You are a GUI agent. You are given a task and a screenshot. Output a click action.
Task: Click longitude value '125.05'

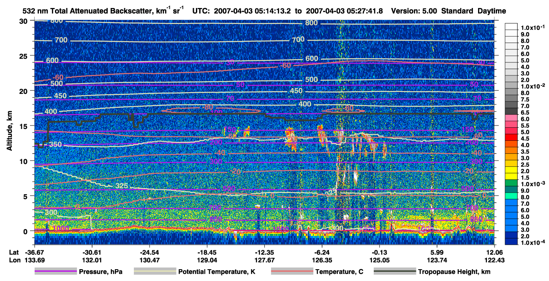click(379, 260)
